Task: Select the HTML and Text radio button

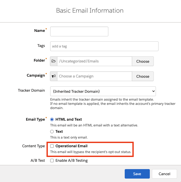Action: click(x=52, y=119)
